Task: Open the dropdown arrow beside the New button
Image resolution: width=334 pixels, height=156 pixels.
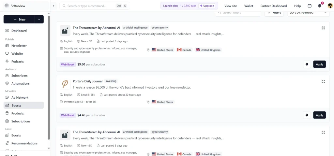Action: [x=39, y=19]
